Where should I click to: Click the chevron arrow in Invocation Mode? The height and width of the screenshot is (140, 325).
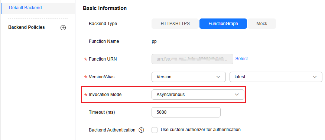tap(237, 95)
